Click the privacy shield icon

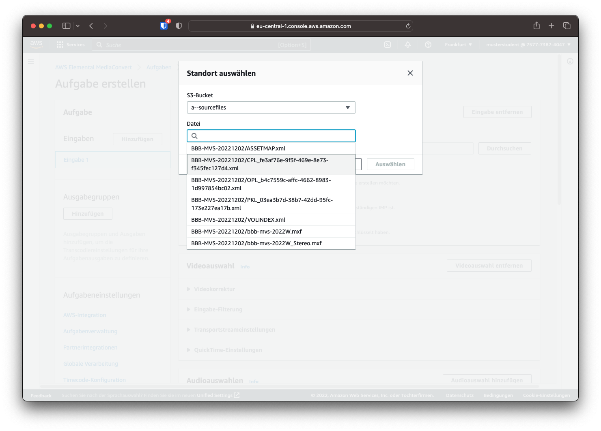coord(179,26)
